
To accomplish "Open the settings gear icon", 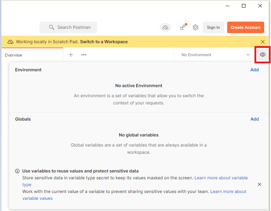I will point(196,27).
